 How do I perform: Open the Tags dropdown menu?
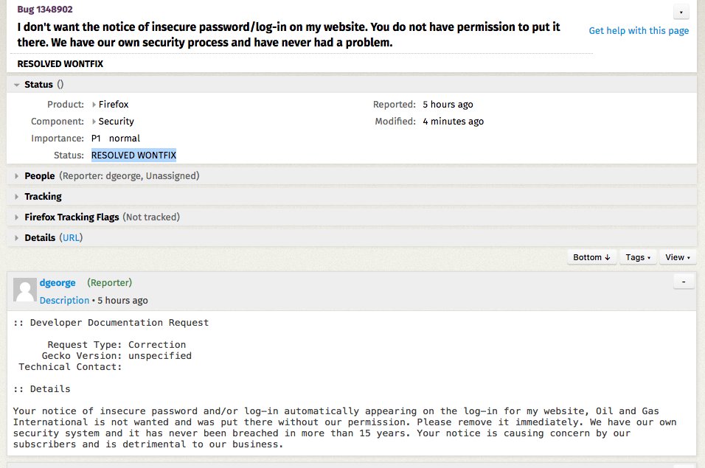[638, 257]
